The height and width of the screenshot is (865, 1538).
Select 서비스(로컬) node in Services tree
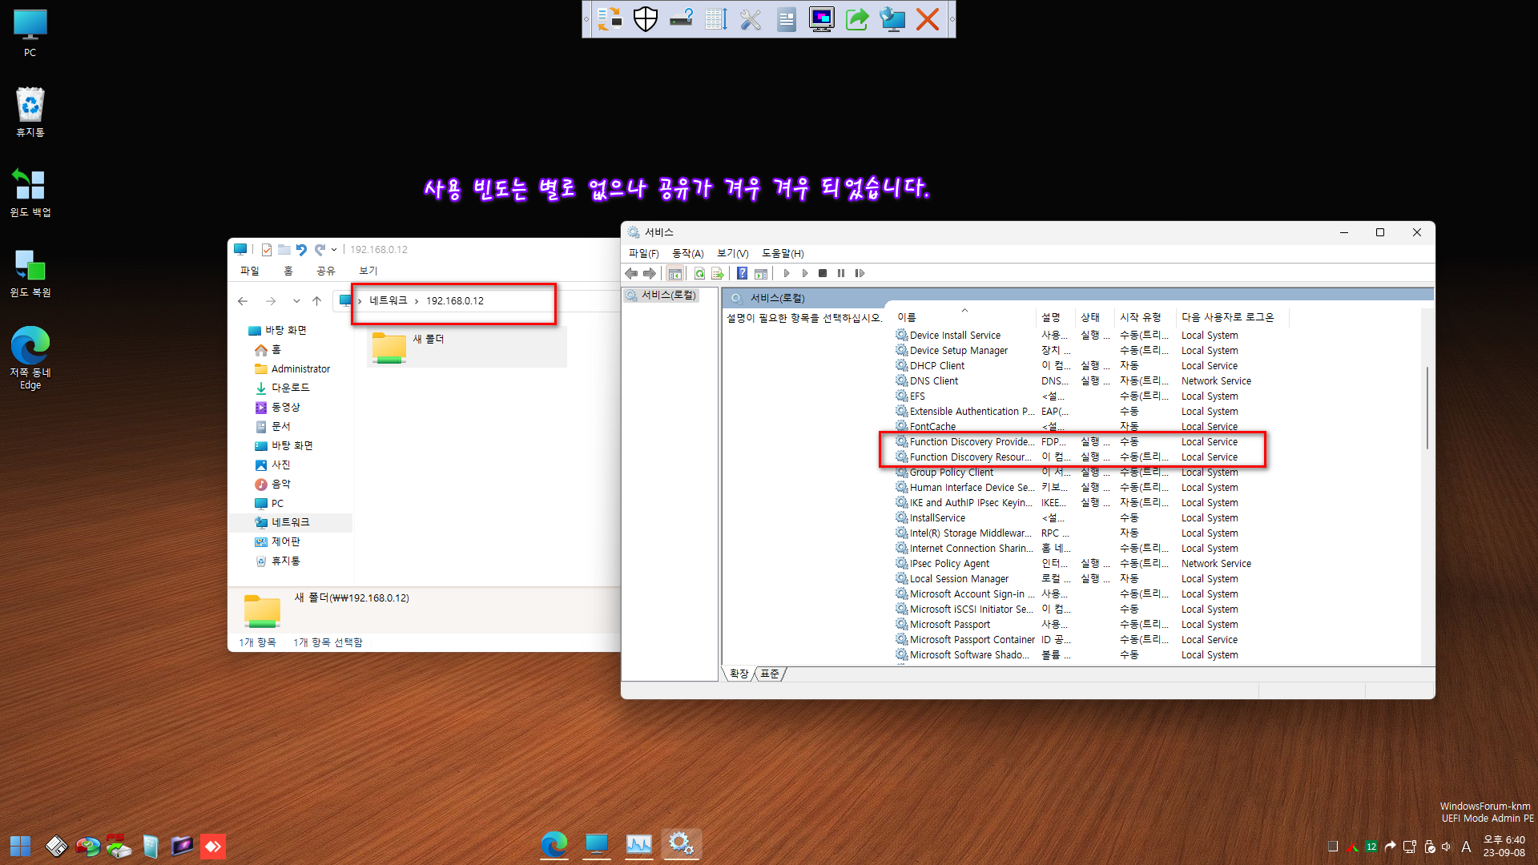point(662,296)
